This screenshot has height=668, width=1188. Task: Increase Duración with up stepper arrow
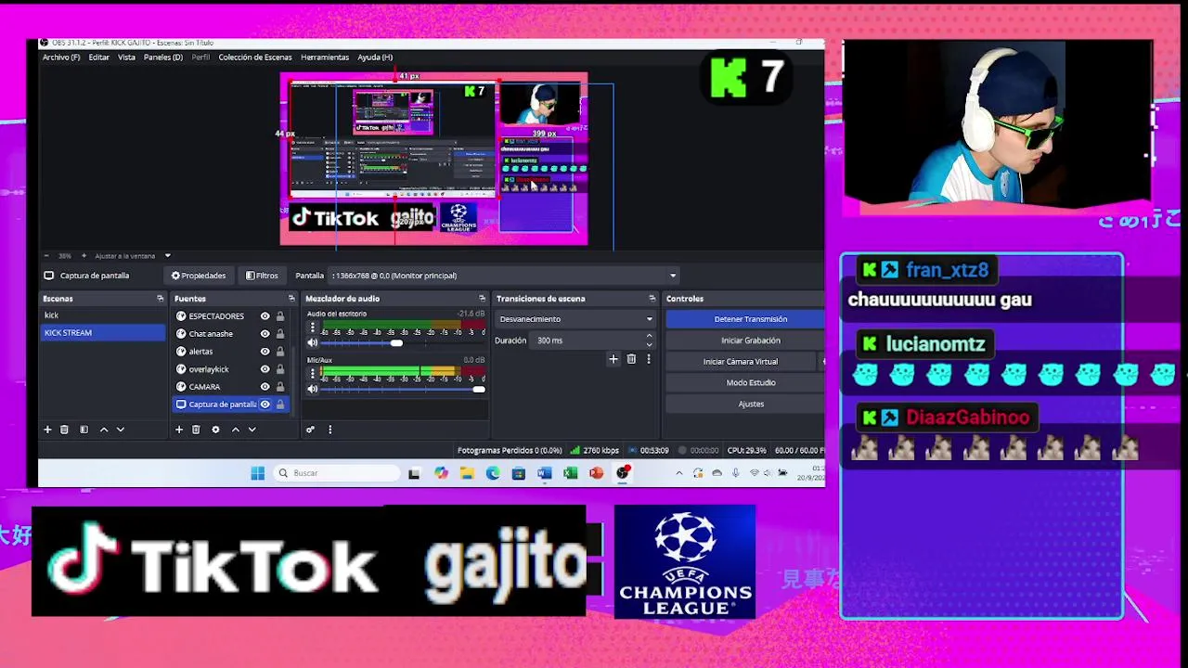tap(649, 336)
